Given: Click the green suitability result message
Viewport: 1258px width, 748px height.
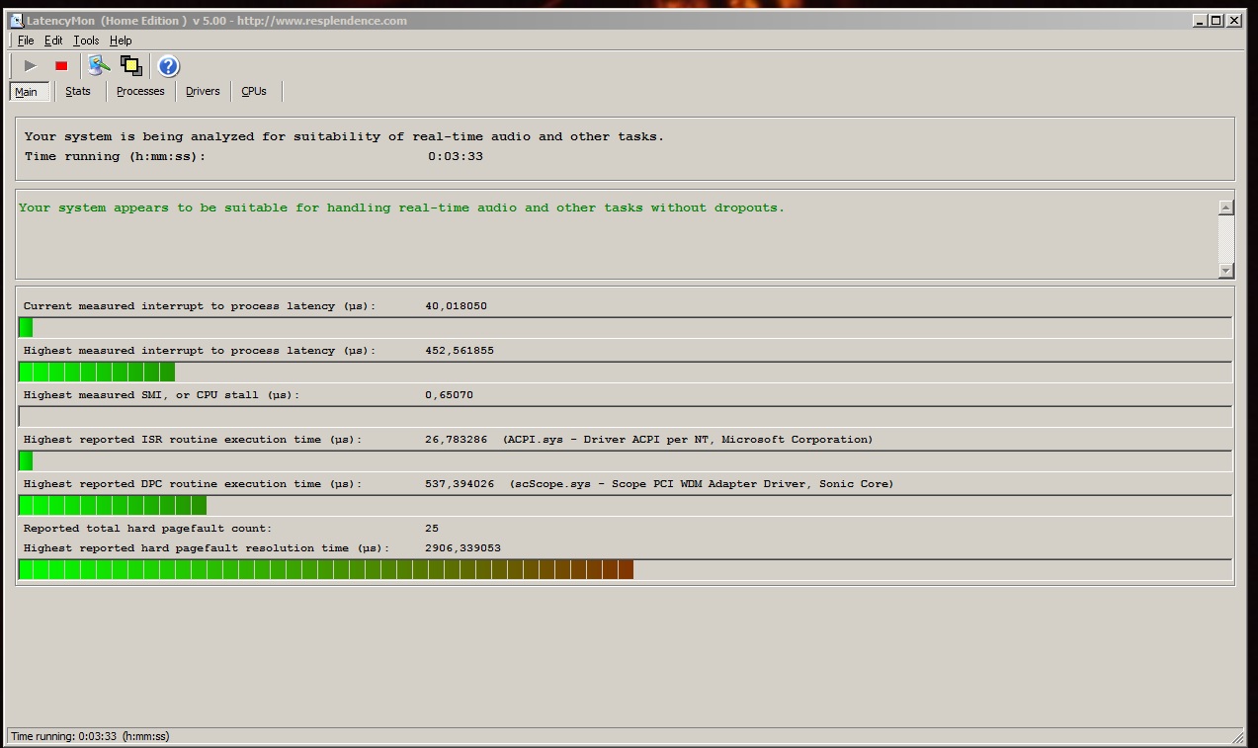Looking at the screenshot, I should (x=401, y=208).
